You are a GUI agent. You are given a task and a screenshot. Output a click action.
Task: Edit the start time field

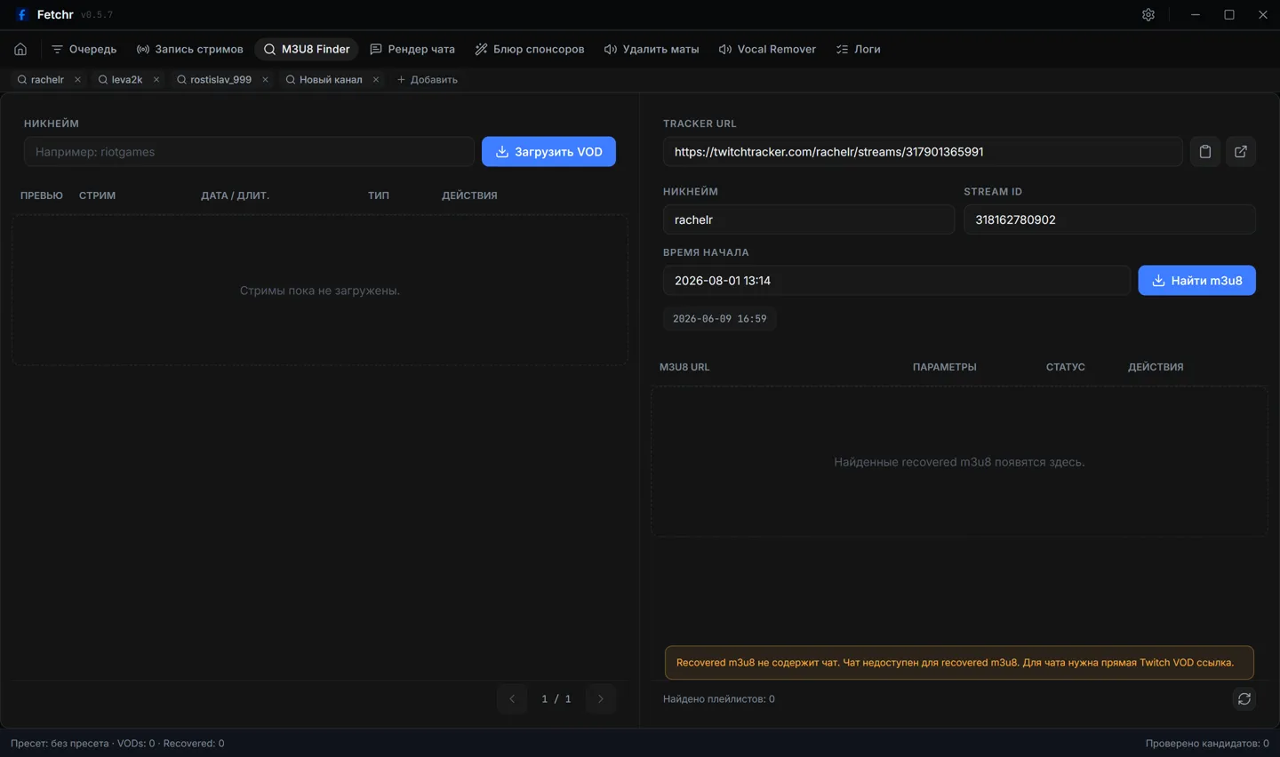pyautogui.click(x=897, y=281)
